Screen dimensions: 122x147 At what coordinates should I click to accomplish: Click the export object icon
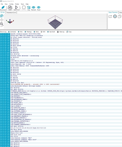point(110,16)
